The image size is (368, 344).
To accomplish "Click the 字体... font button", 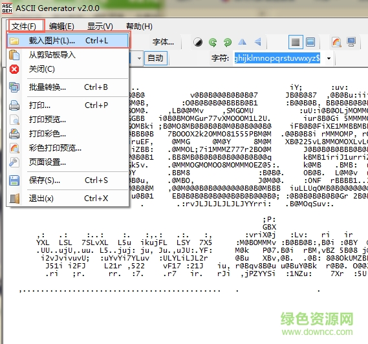I will [x=163, y=42].
